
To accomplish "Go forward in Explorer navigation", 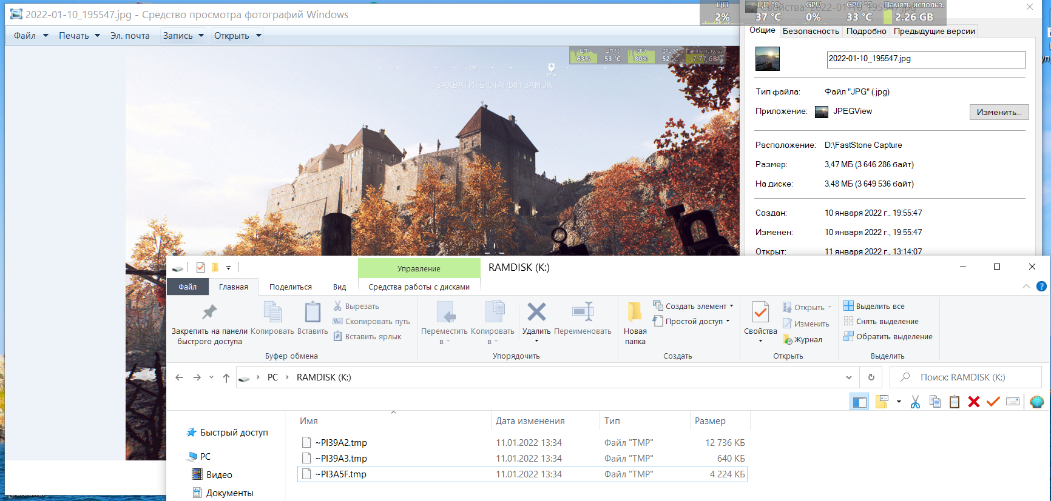I will tap(197, 377).
